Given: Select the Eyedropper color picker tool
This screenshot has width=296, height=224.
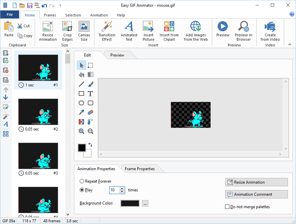Looking at the screenshot, I should 81,112.
